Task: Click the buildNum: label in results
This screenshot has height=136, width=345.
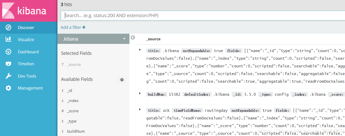Action: point(157,94)
